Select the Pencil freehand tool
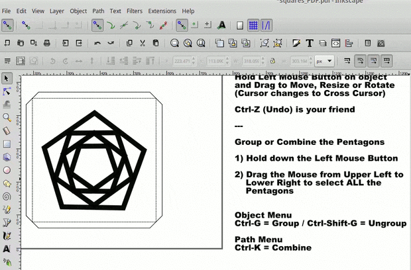The height and width of the screenshot is (270, 411). point(7,209)
